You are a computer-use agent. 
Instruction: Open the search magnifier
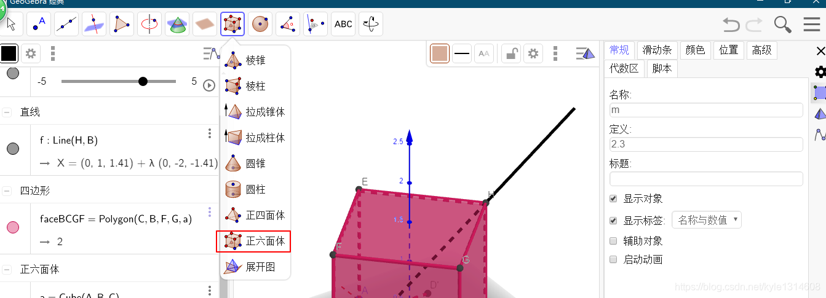pyautogui.click(x=782, y=25)
